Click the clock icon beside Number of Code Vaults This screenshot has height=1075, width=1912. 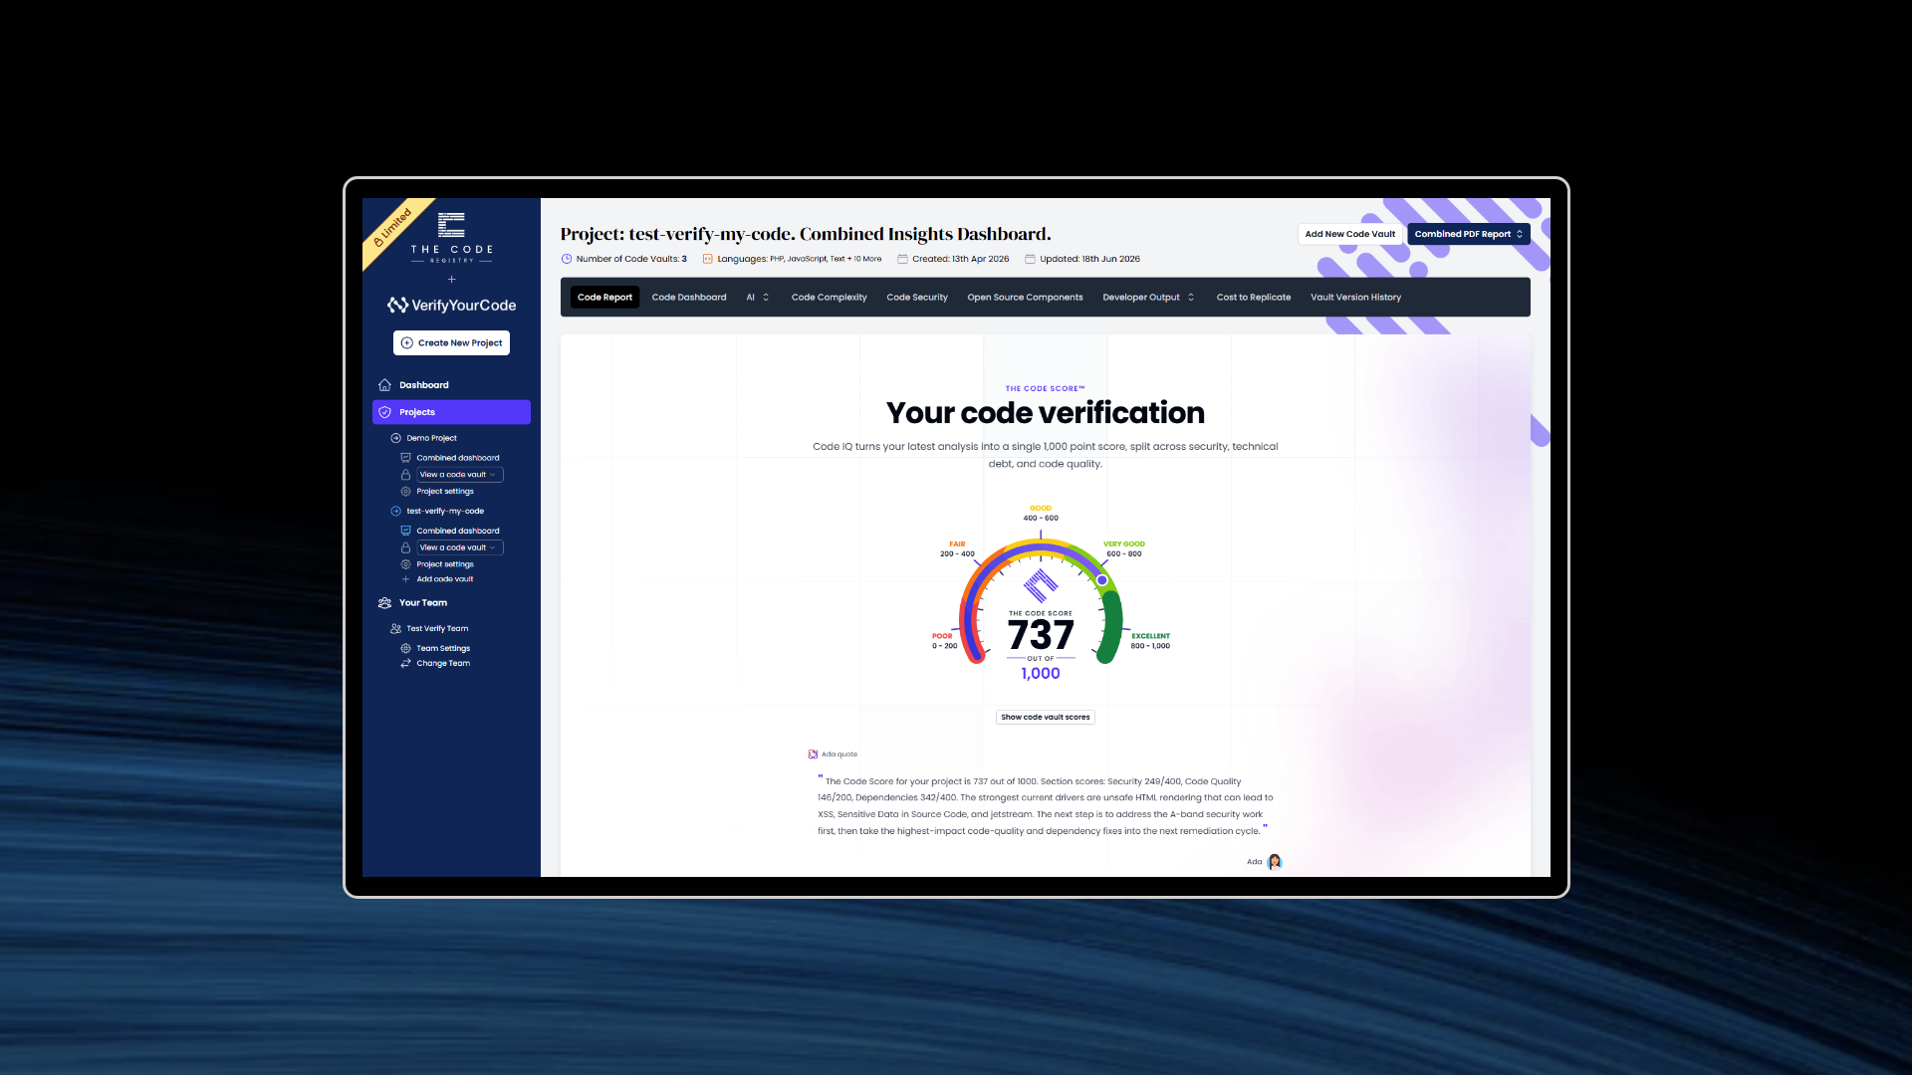coord(567,259)
